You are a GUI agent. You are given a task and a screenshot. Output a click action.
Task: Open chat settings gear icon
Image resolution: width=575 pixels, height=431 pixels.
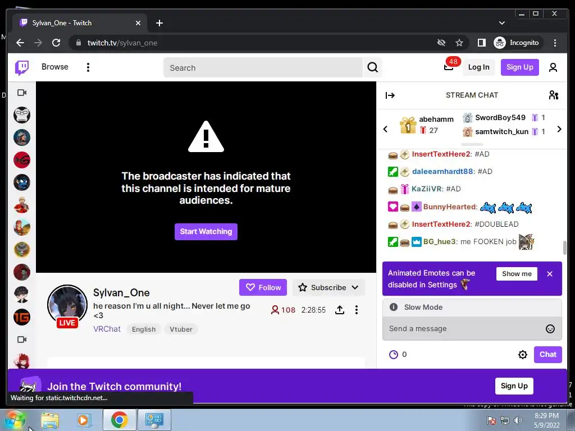[x=523, y=355]
